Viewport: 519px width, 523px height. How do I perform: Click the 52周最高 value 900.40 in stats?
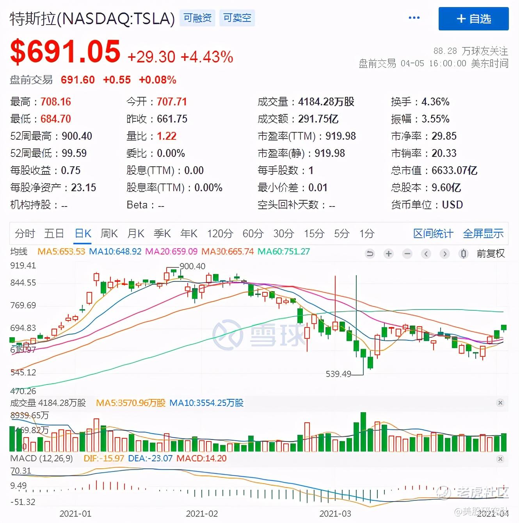point(77,136)
